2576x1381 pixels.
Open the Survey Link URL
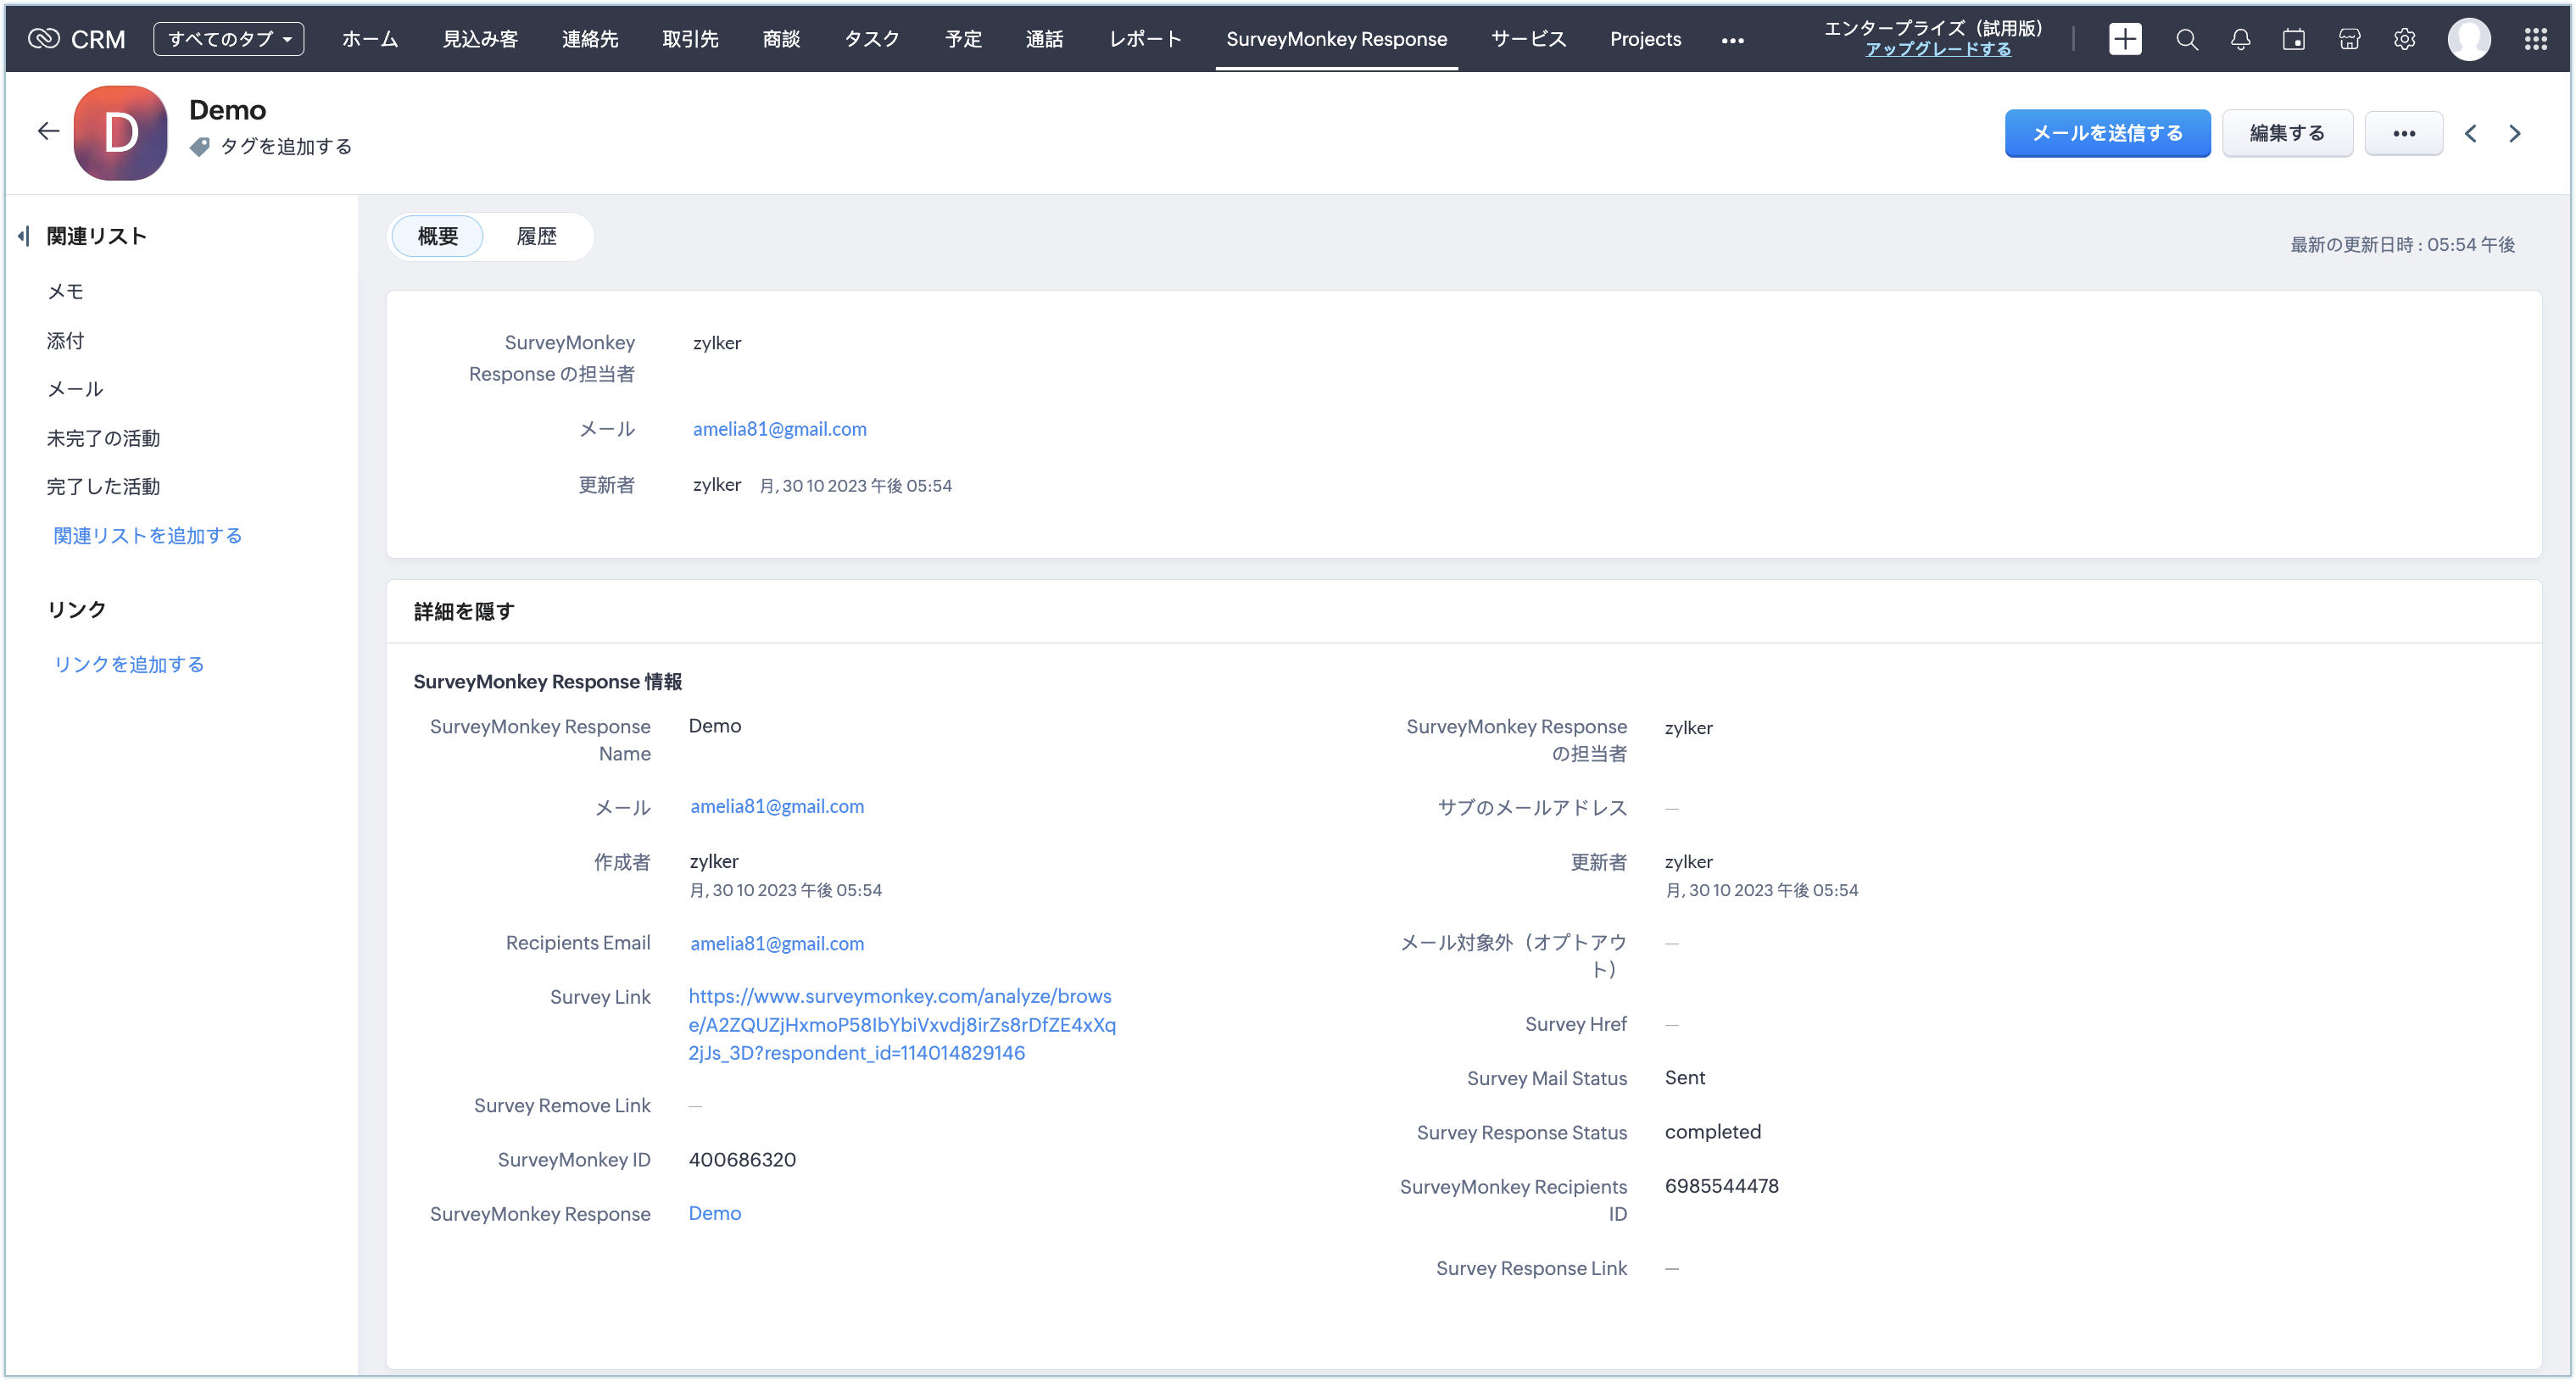pyautogui.click(x=902, y=1024)
